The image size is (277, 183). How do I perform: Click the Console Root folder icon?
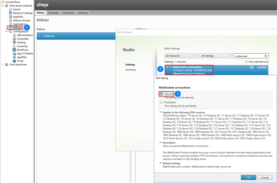point(2,2)
